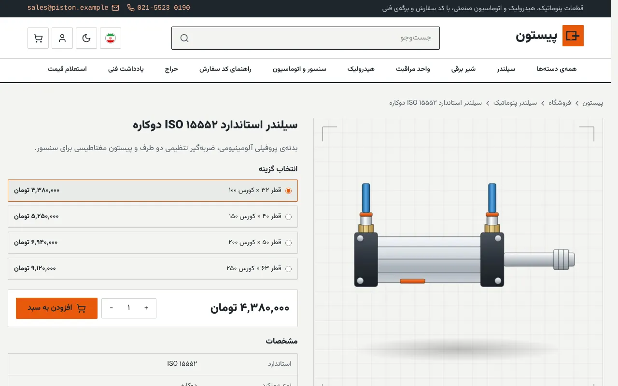
Task: Open هیدرولیک menu item
Action: (x=361, y=69)
